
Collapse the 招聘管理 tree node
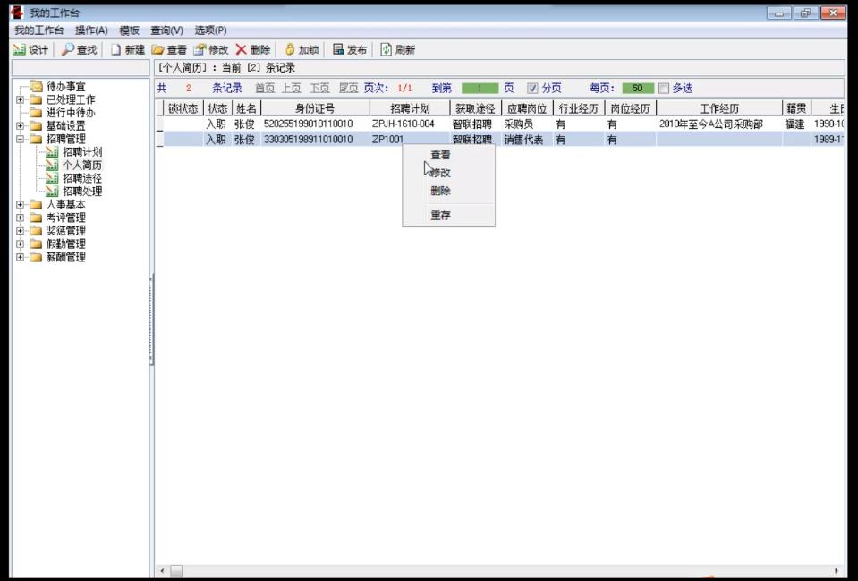[x=21, y=139]
